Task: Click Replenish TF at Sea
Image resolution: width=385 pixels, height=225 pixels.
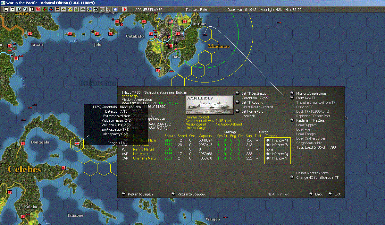Action: click(311, 120)
